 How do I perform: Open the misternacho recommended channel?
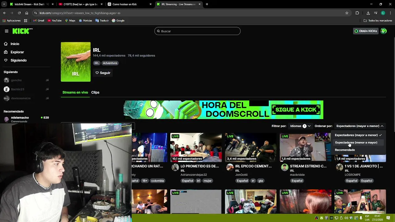[x=26, y=119]
